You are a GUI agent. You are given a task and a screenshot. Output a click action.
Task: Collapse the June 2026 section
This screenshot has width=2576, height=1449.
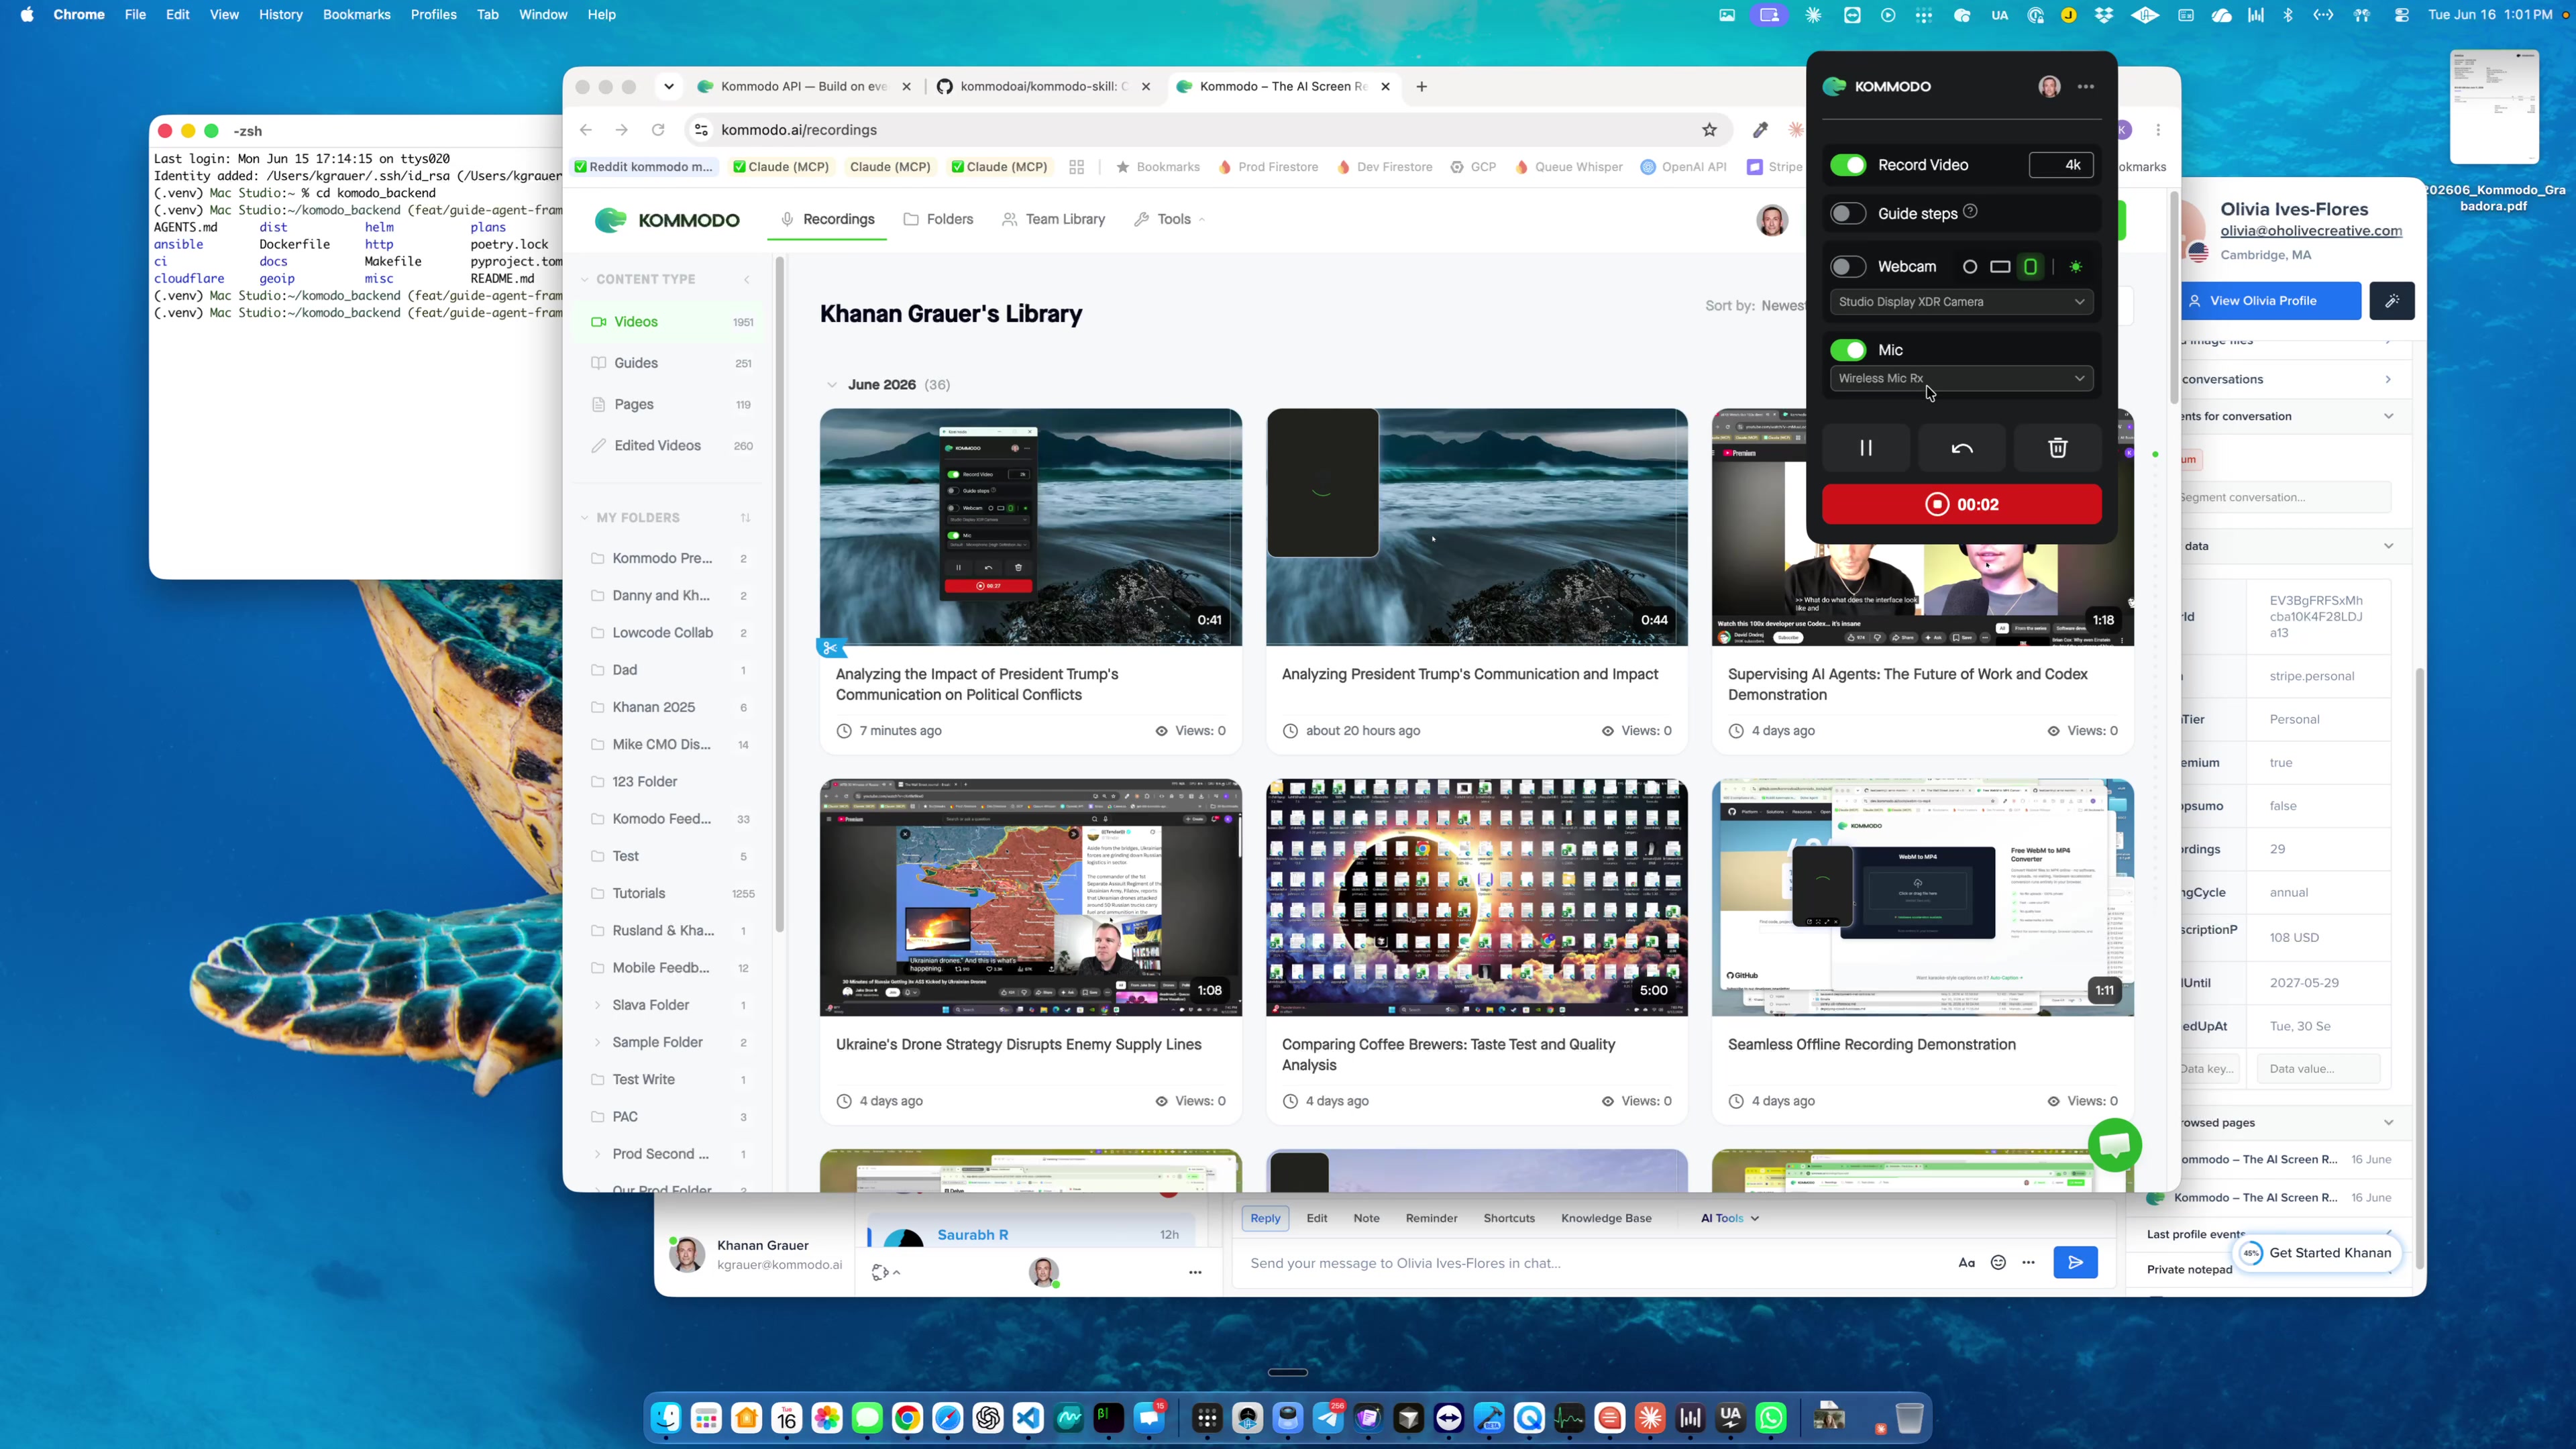pos(832,385)
